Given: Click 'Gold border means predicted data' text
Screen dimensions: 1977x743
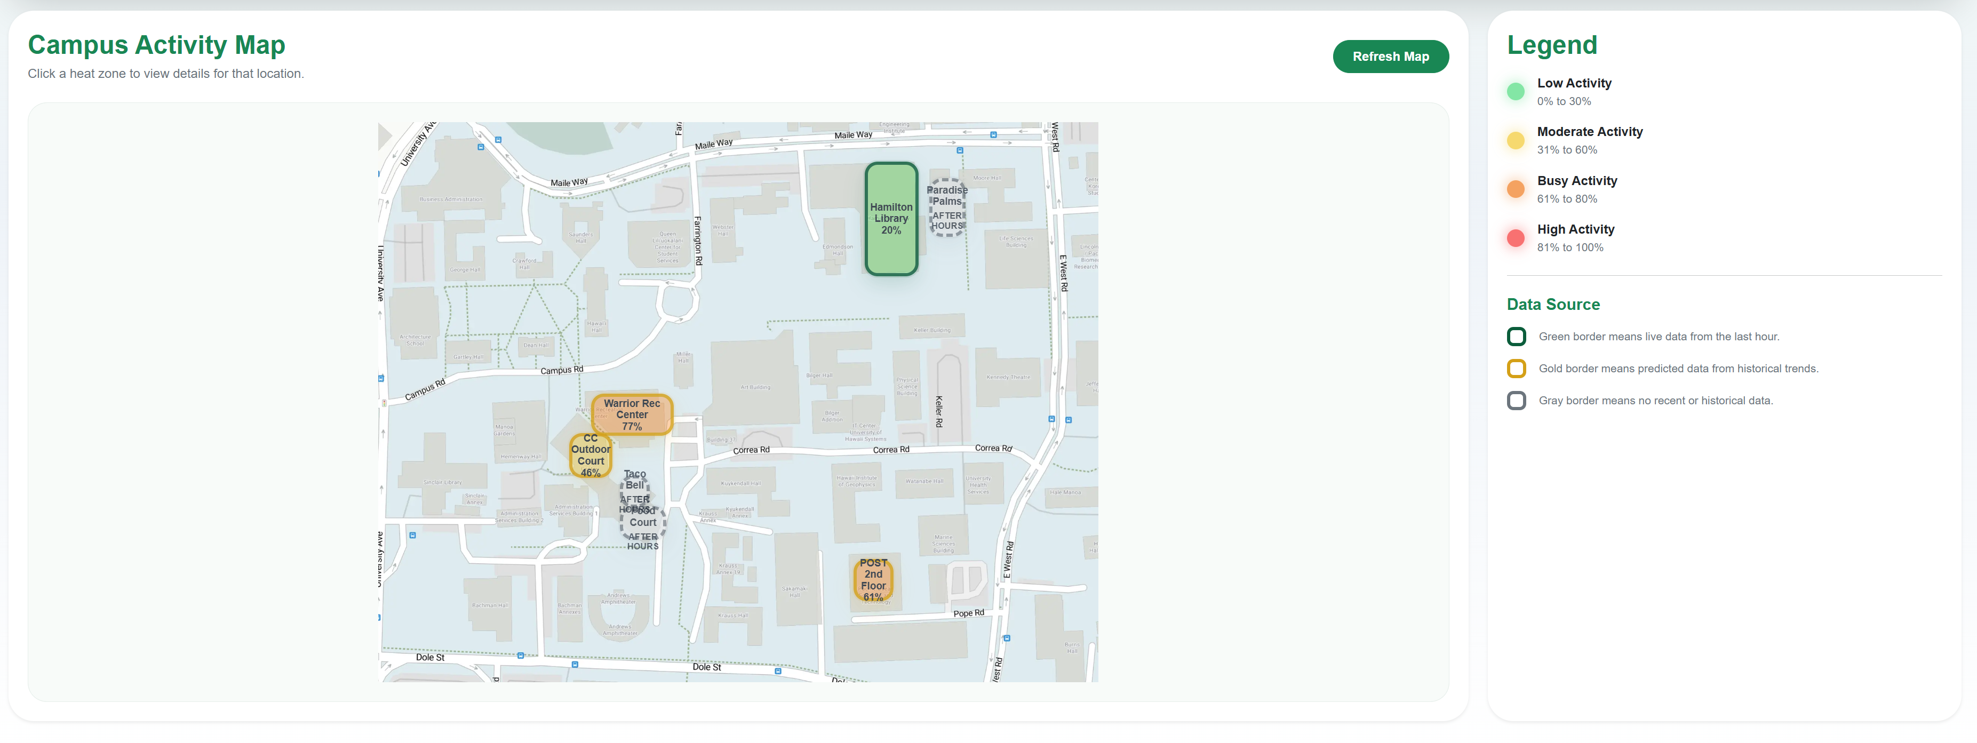Looking at the screenshot, I should 1678,369.
